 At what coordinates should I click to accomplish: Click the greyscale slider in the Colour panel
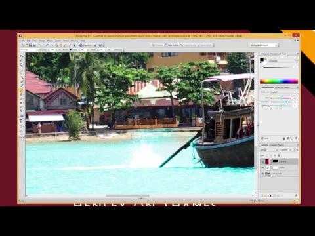[x=277, y=67]
